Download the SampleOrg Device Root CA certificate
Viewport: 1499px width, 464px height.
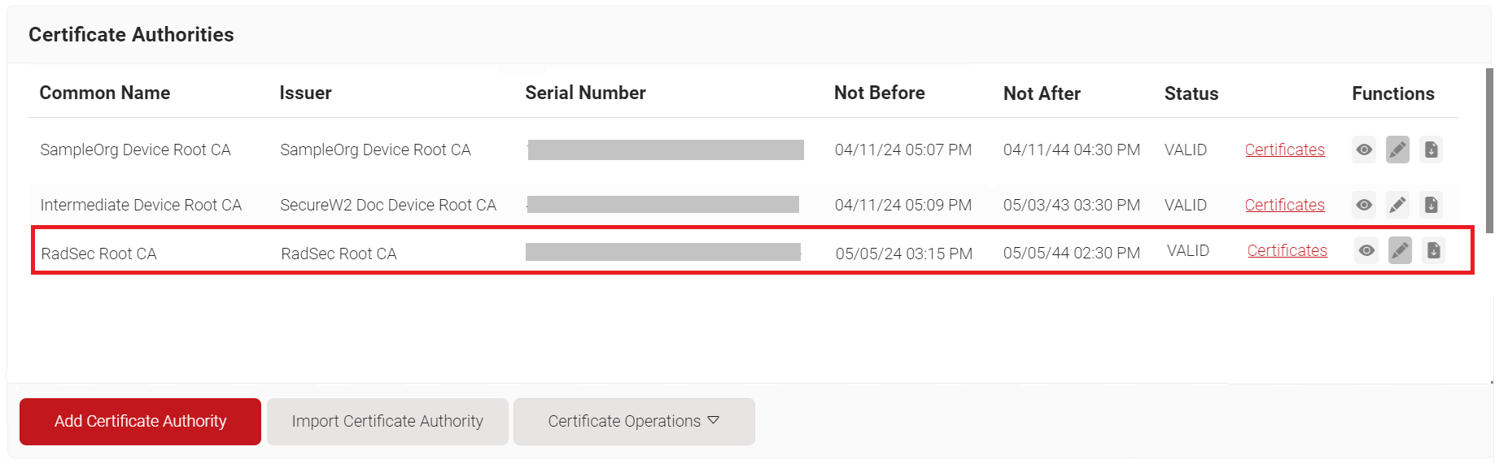pos(1431,150)
